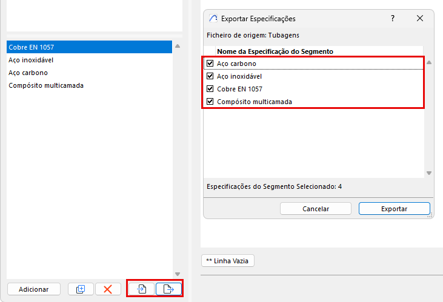
Task: Click down arrow of left list scrollbar
Action: (x=178, y=274)
